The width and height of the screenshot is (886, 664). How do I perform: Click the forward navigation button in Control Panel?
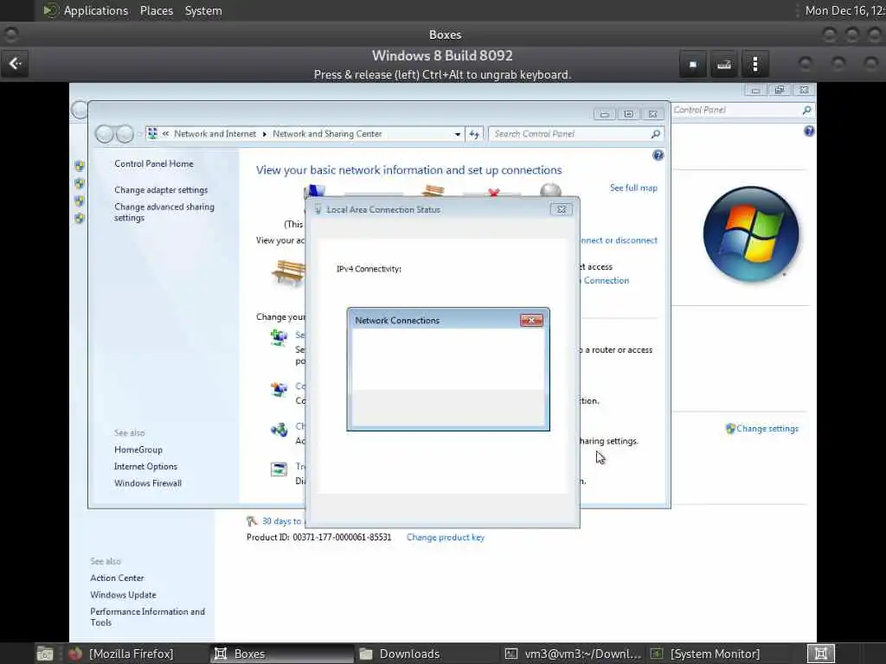point(125,134)
